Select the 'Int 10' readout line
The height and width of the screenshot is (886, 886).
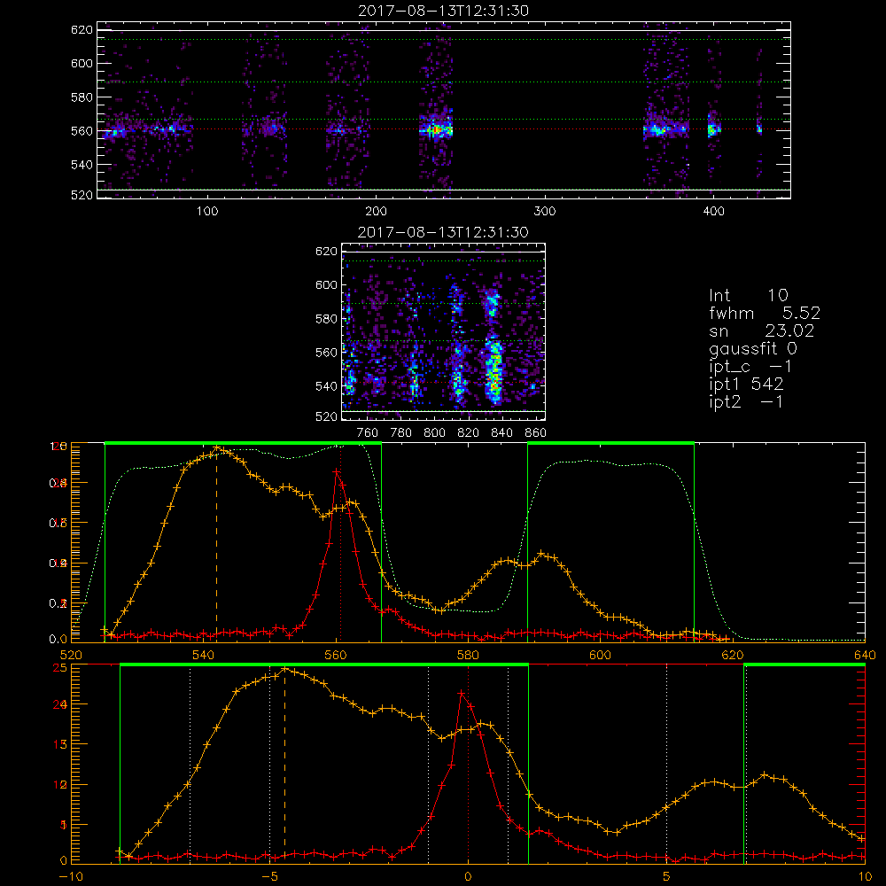coord(749,295)
